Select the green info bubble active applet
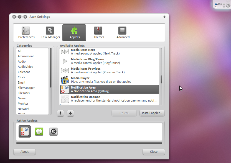This screenshot has height=163, width=231. click(x=39, y=131)
